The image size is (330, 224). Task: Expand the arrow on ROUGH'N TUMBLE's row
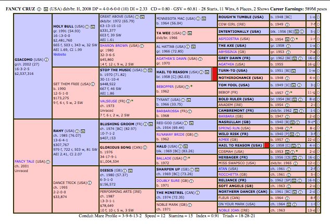click(318, 17)
